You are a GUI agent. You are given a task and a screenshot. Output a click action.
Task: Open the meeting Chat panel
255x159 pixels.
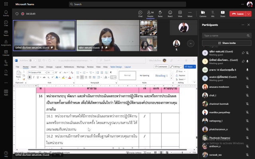tap(140, 14)
